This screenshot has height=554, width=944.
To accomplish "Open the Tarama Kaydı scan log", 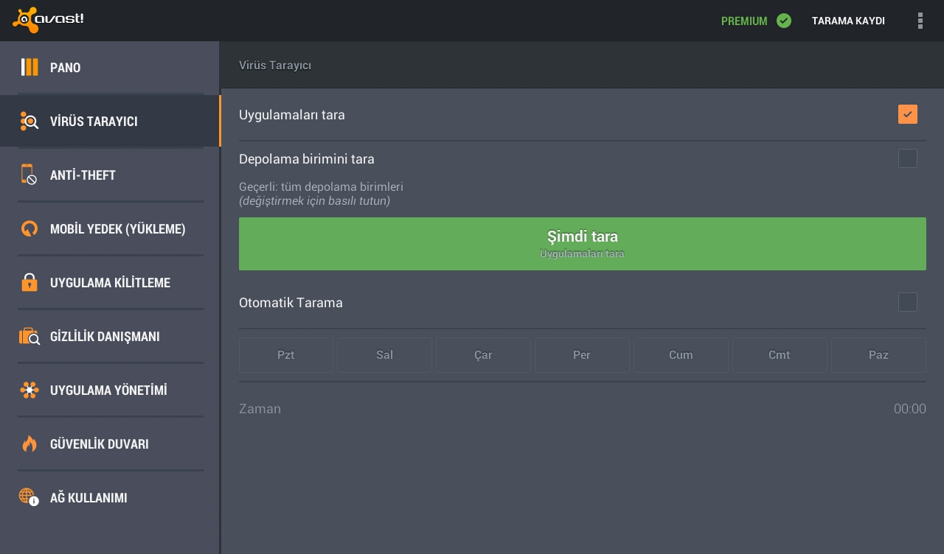I will point(848,21).
